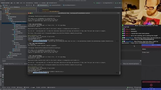Expand the .idea folder
This screenshot has height=90, width=161.
click(4, 10)
